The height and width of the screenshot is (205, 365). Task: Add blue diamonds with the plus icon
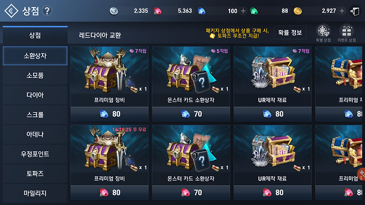[x=243, y=11]
